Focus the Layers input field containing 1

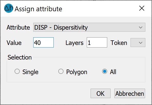point(97,42)
